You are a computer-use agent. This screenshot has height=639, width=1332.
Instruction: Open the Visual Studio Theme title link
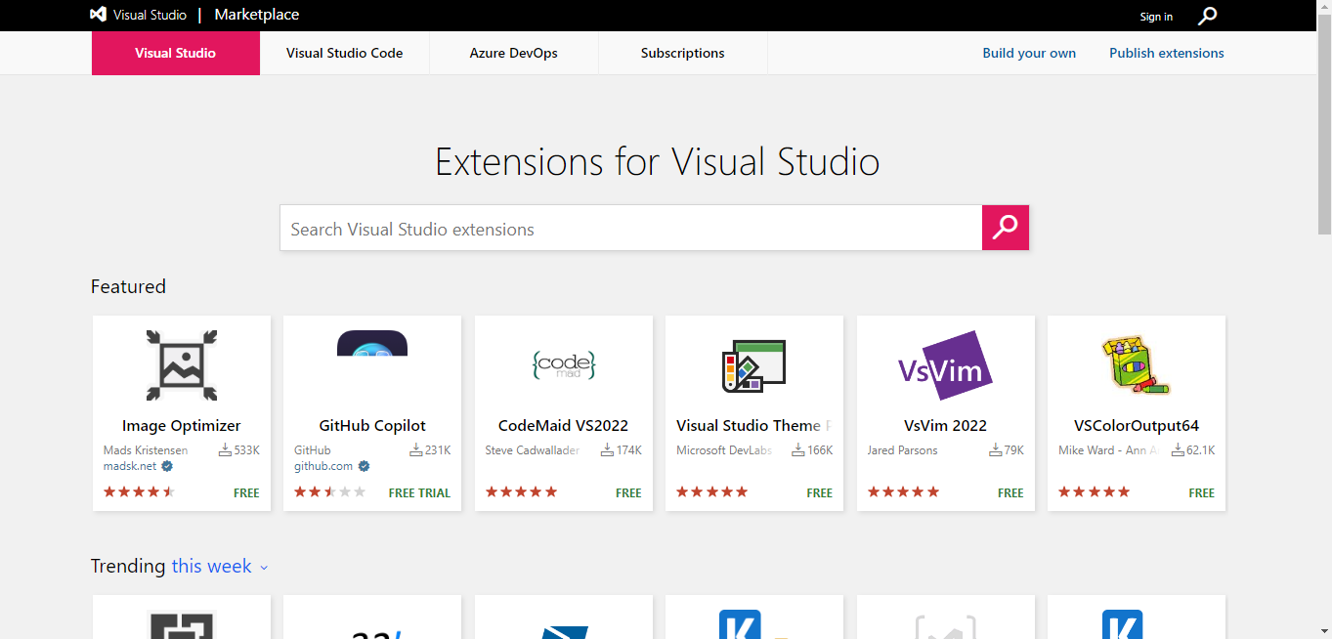tap(753, 425)
